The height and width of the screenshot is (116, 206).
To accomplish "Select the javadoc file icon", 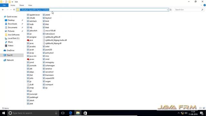I will [28, 46].
